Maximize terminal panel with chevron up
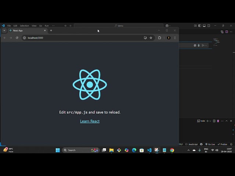 click(x=227, y=121)
